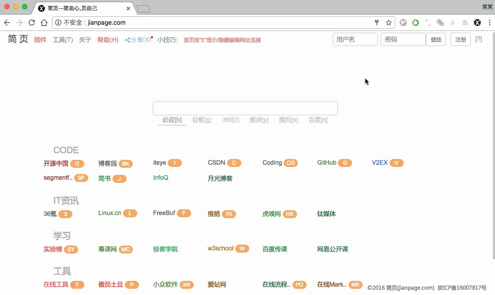Open the 工具(T) menu
This screenshot has width=495, height=295.
pyautogui.click(x=63, y=40)
